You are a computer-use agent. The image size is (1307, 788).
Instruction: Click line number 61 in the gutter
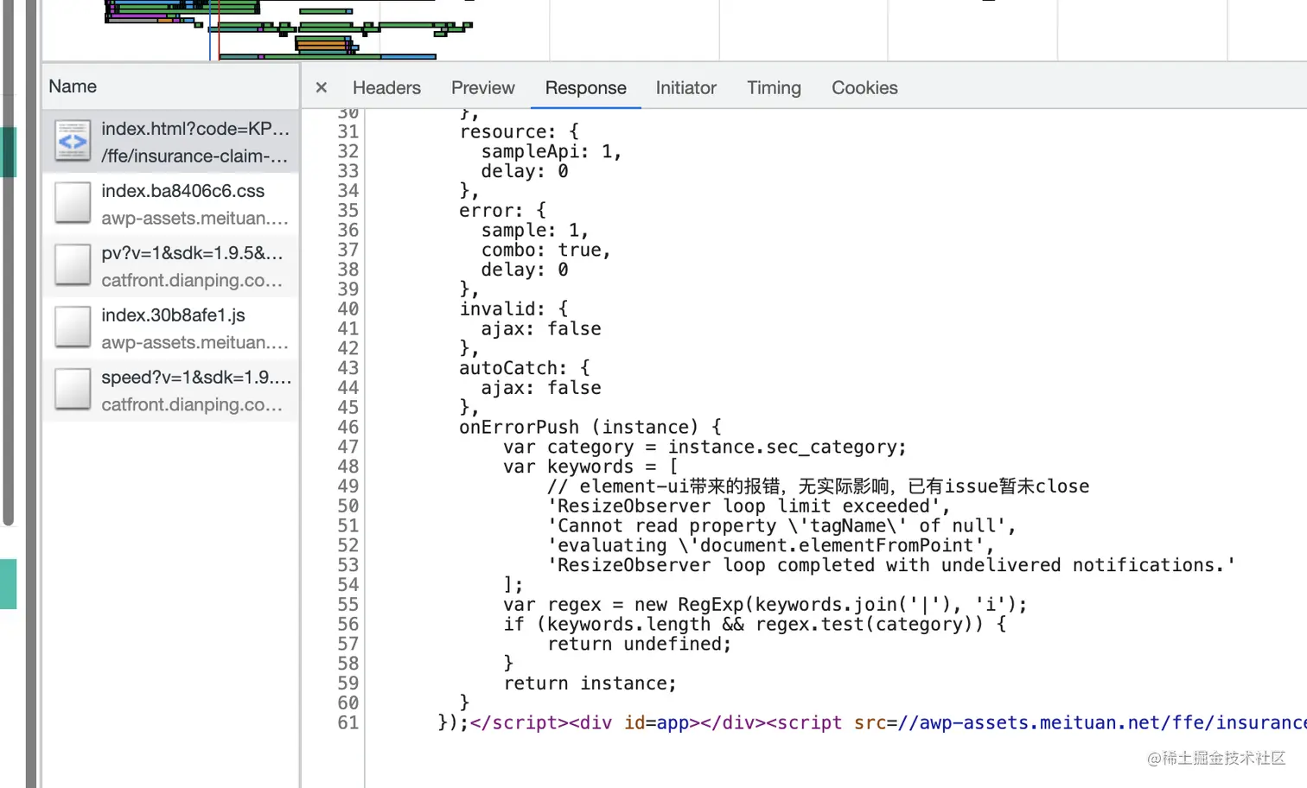[347, 722]
